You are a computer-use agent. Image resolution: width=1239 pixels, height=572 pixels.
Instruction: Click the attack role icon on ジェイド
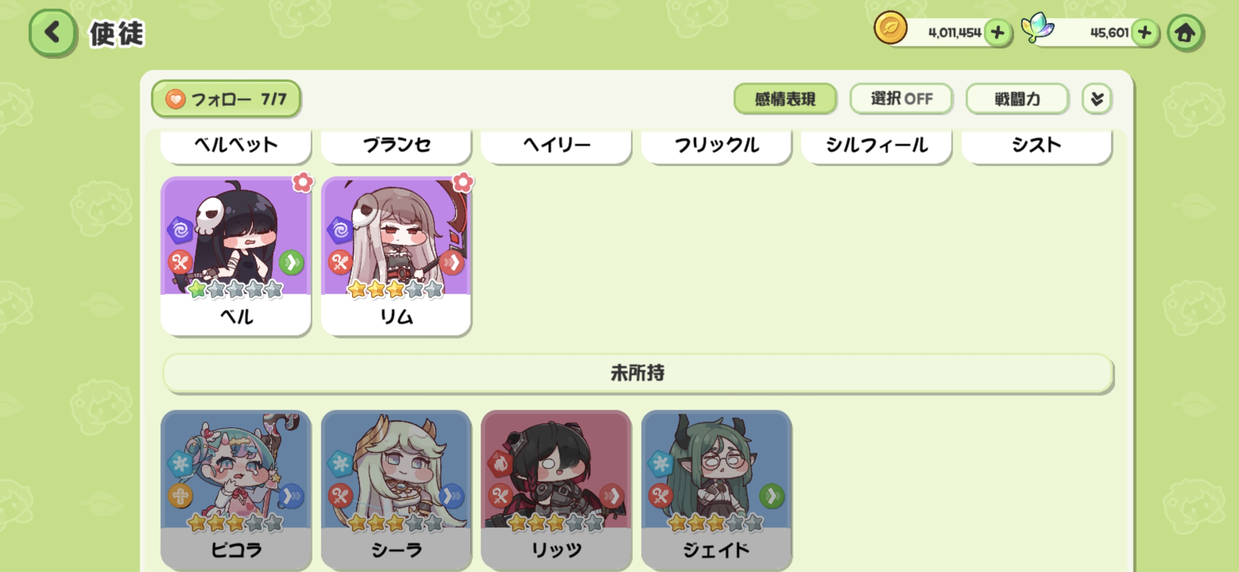point(660,496)
